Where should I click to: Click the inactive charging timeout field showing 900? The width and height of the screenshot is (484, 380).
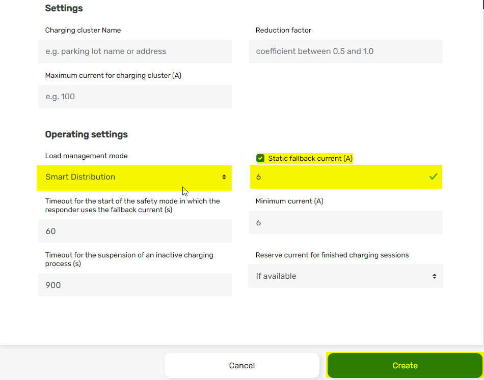(135, 285)
